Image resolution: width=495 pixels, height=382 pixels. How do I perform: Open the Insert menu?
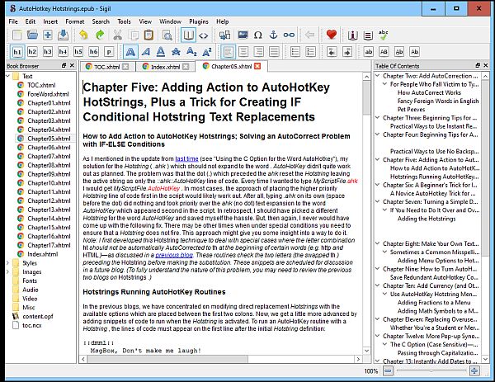click(x=50, y=21)
